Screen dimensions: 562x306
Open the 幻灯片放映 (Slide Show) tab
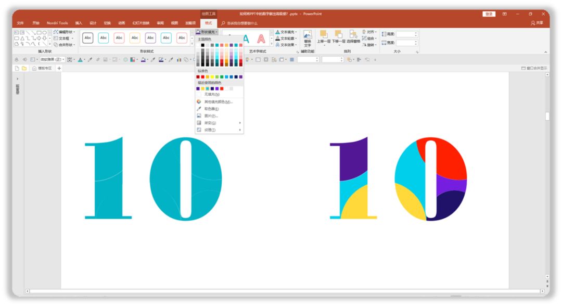141,23
